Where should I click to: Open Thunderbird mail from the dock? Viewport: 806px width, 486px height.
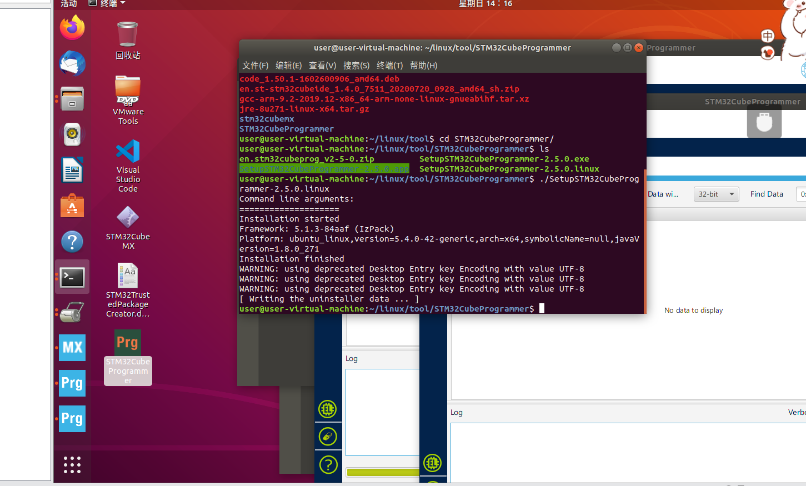[x=72, y=63]
